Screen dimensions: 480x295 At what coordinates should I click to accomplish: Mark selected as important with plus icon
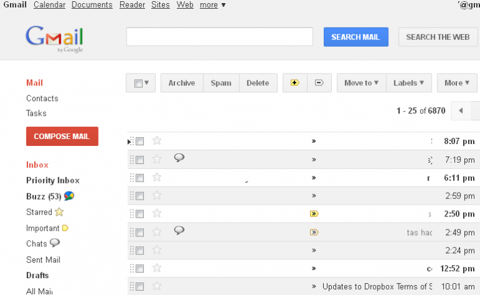[x=295, y=83]
